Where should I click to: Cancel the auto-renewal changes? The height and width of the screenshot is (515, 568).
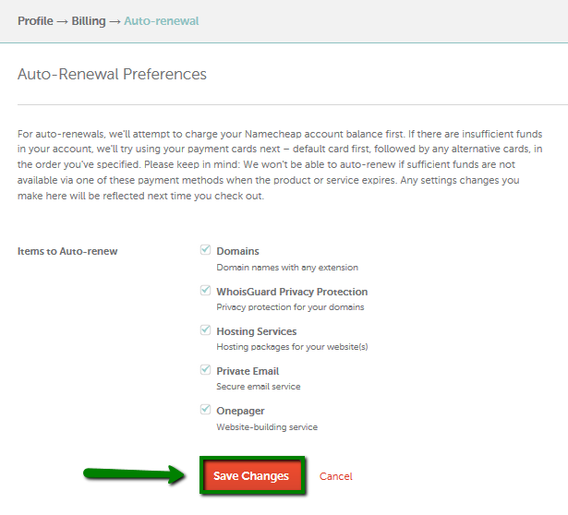336,476
